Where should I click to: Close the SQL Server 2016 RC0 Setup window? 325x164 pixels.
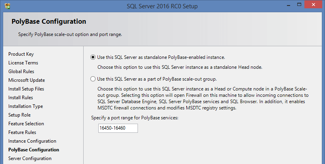tap(314, 4)
